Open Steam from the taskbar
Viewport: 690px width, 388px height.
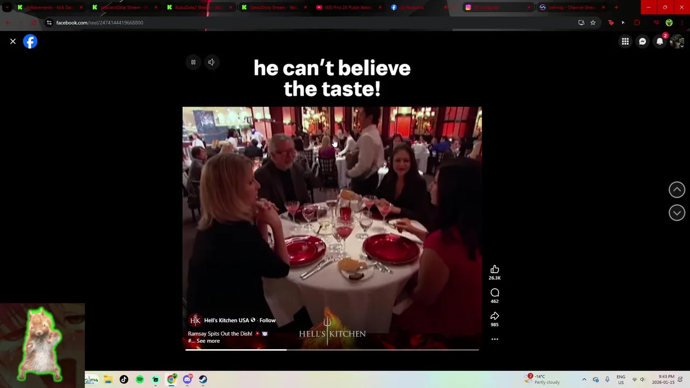click(203, 379)
